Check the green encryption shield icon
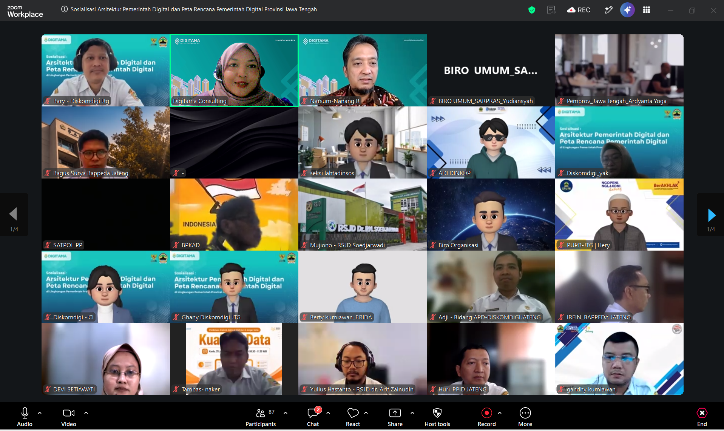 click(532, 10)
